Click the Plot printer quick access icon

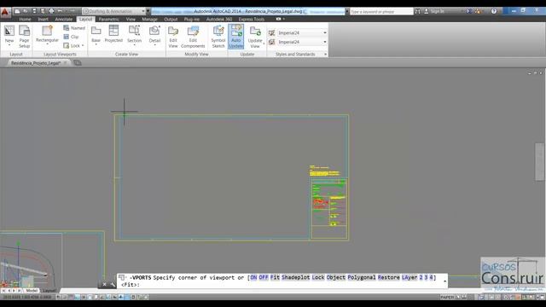coord(51,11)
